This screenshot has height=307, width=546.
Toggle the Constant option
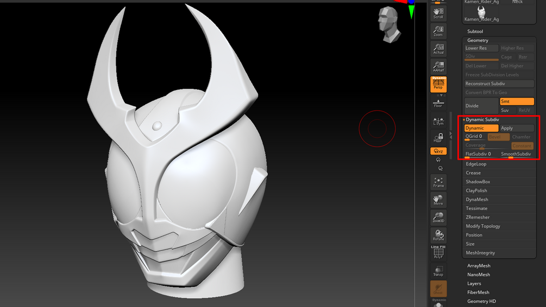coord(522,146)
